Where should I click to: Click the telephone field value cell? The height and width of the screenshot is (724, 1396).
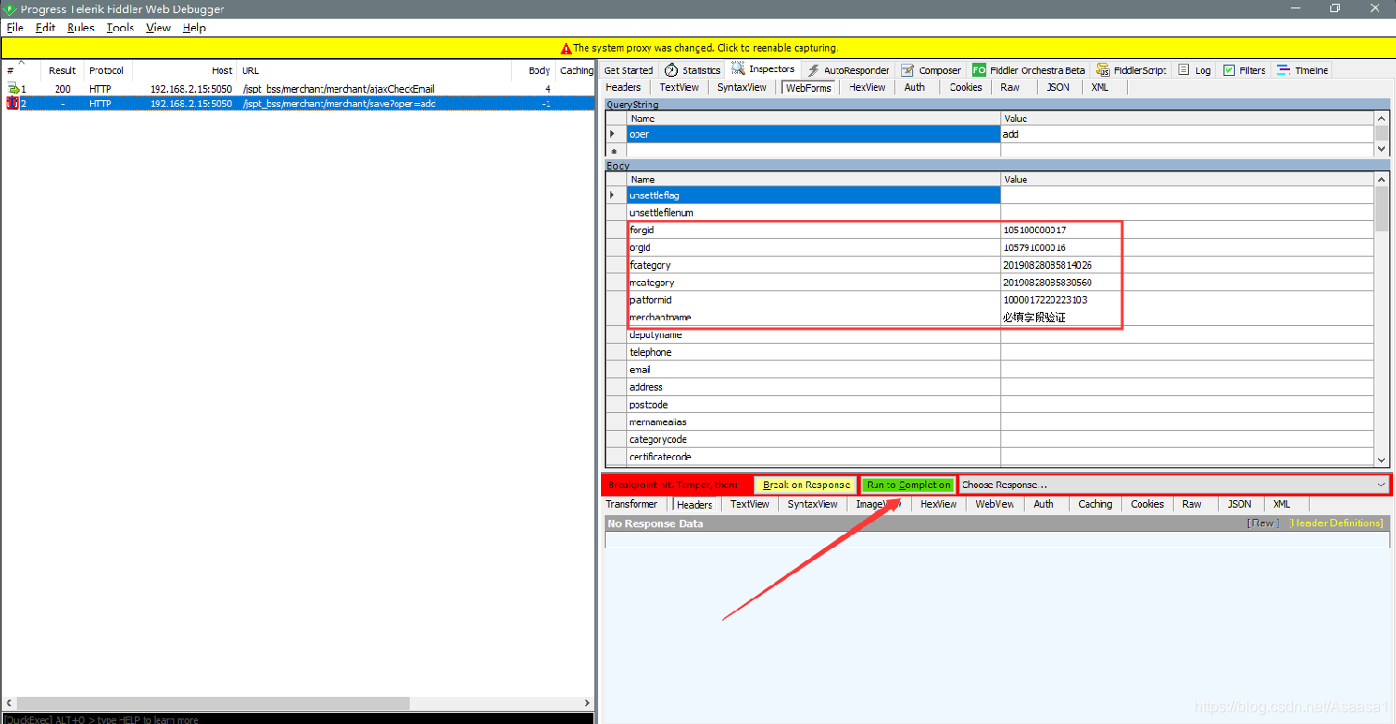tap(1187, 352)
